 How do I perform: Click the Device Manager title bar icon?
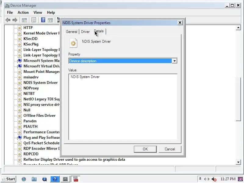pyautogui.click(x=7, y=5)
